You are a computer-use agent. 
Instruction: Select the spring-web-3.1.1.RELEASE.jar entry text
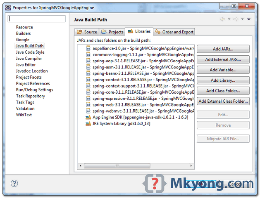(x=143, y=105)
